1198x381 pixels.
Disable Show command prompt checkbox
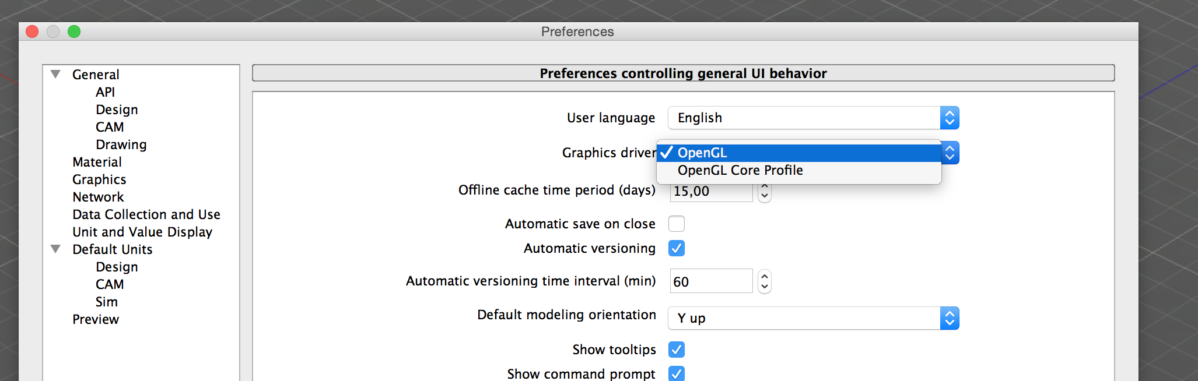(677, 373)
